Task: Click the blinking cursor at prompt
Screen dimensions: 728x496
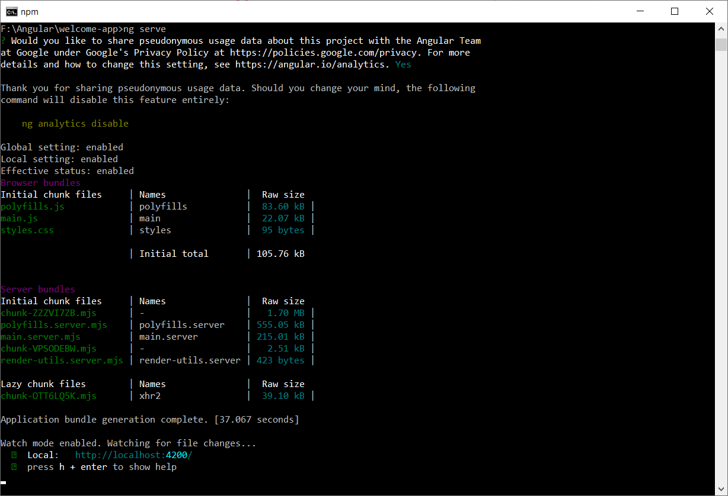Action: point(3,483)
